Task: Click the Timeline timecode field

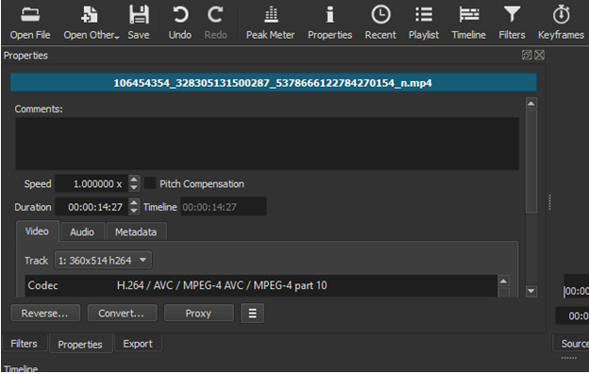Action: (x=224, y=207)
